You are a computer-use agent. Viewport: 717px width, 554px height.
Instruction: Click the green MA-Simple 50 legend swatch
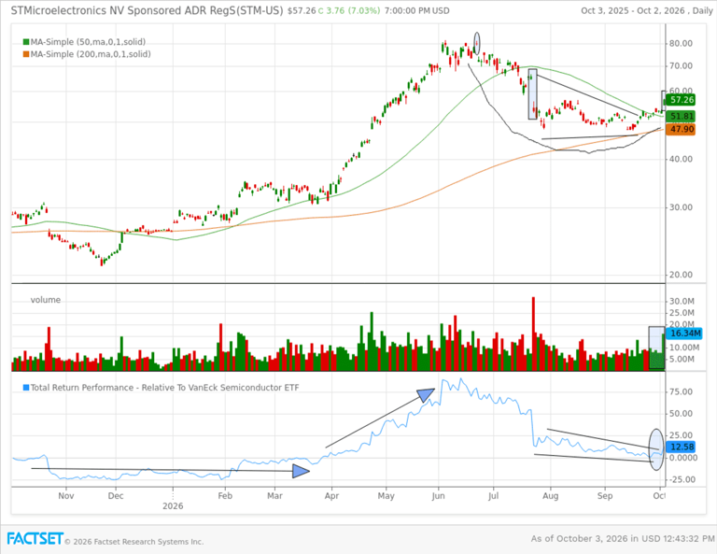(x=26, y=42)
